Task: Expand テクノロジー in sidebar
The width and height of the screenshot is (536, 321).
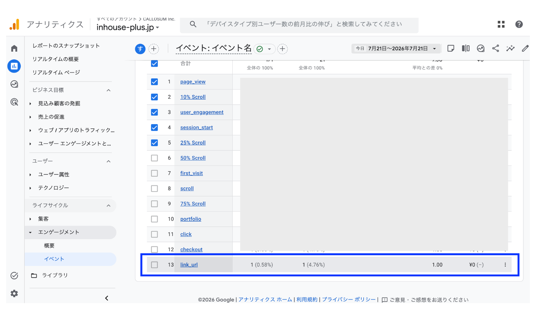Action: (30, 188)
